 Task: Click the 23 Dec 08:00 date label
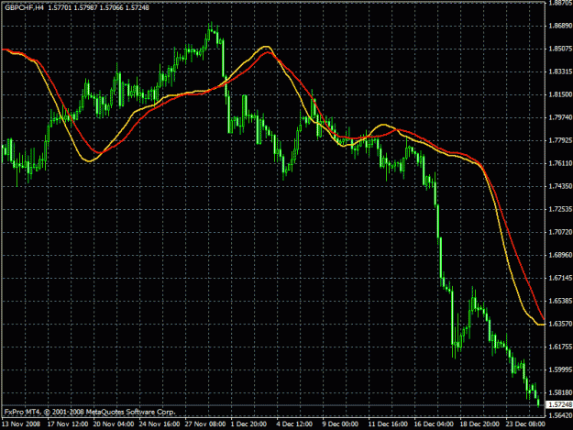point(525,424)
